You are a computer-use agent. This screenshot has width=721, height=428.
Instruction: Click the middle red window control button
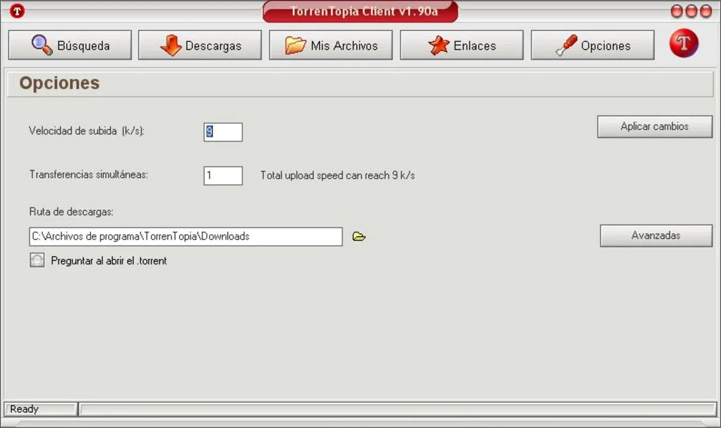692,11
